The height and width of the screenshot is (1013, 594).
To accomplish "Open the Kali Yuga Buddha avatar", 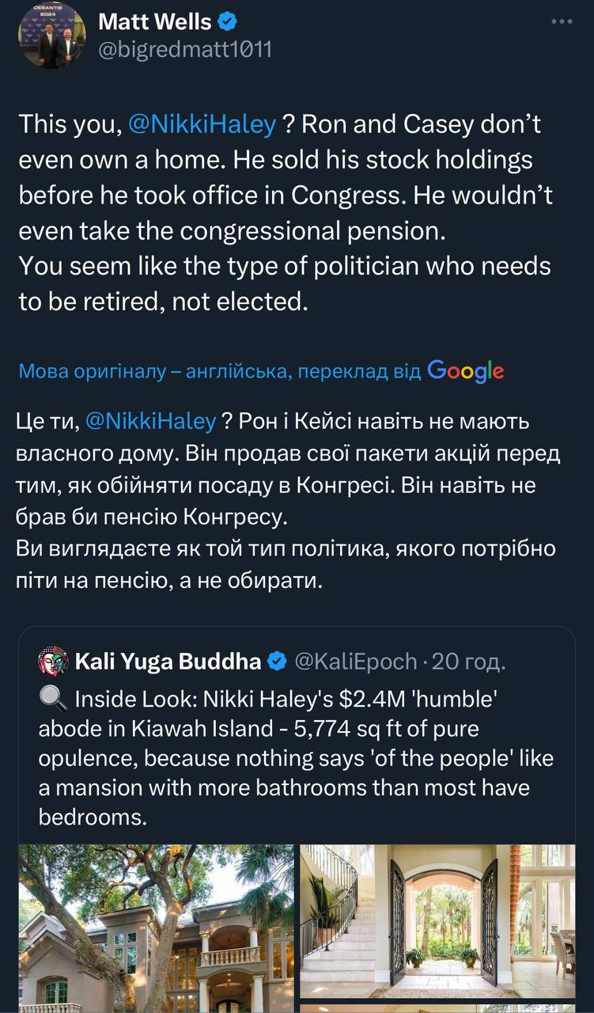I will click(53, 662).
